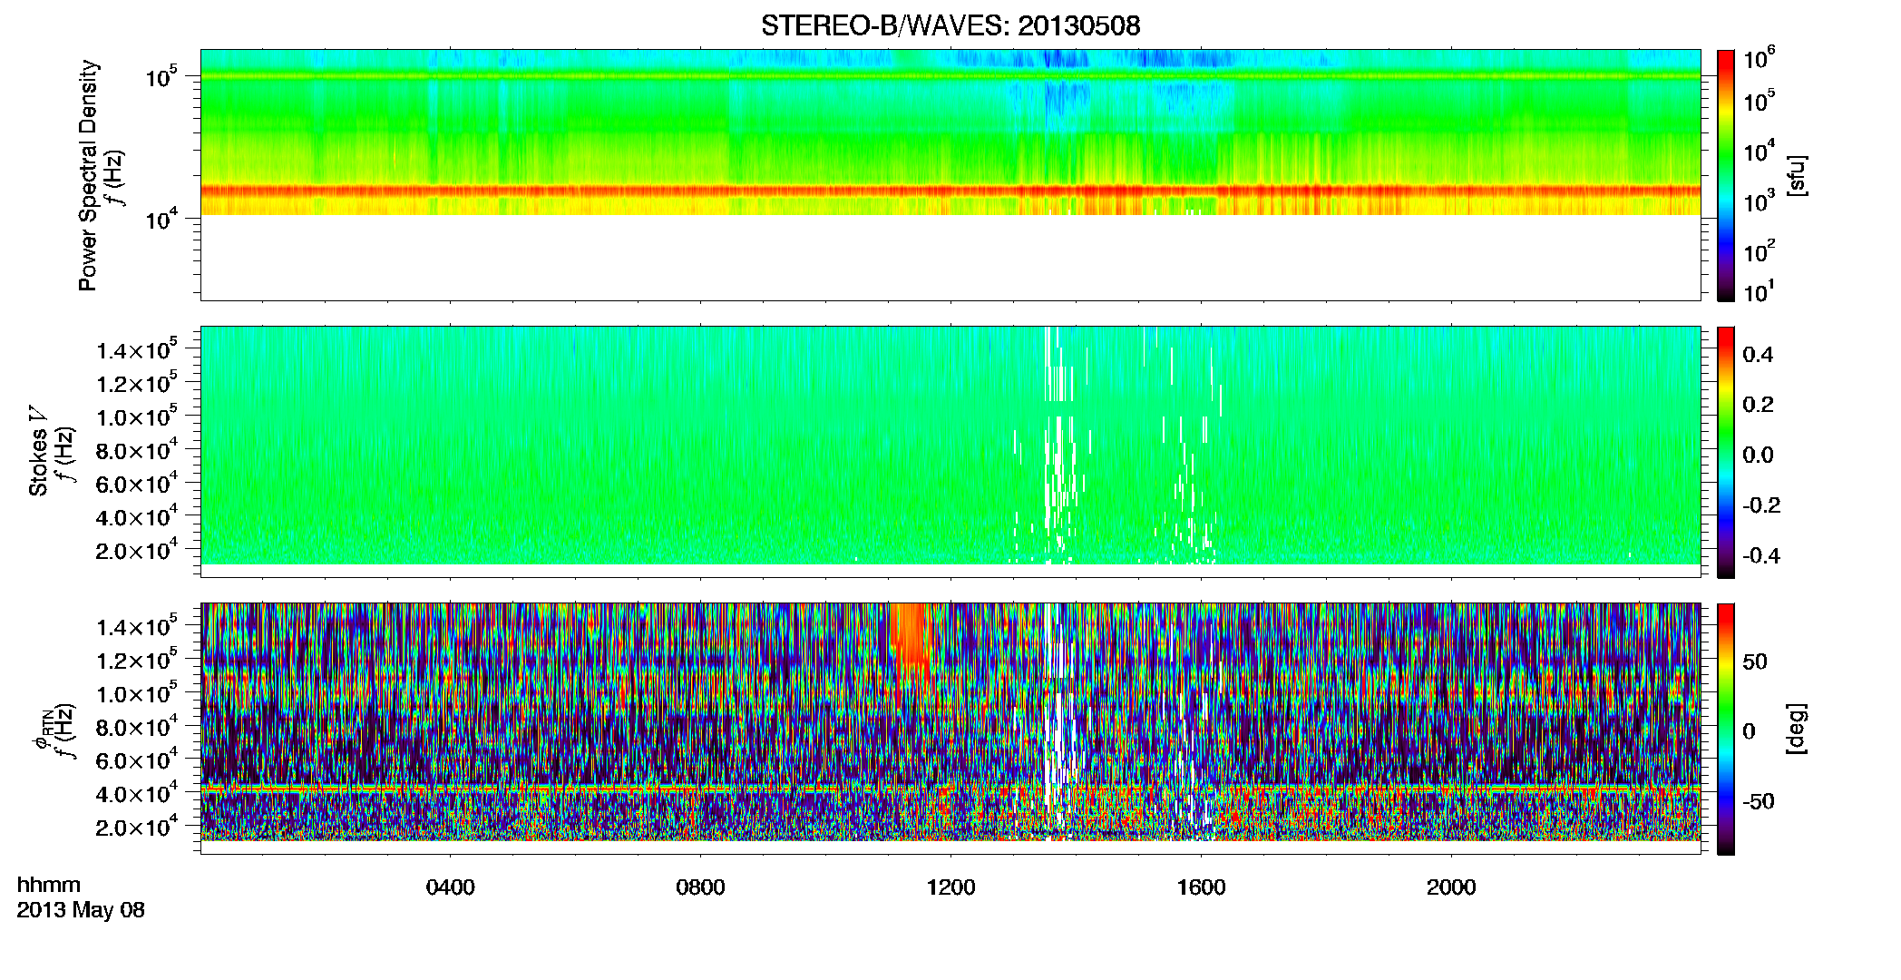Click the 2013 May 08 date label
The image size is (1901, 980).
coord(81,910)
